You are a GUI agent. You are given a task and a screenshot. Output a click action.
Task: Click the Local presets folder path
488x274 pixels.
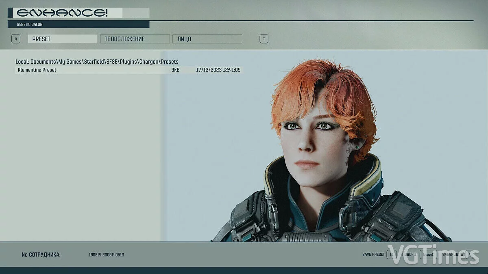tap(97, 62)
